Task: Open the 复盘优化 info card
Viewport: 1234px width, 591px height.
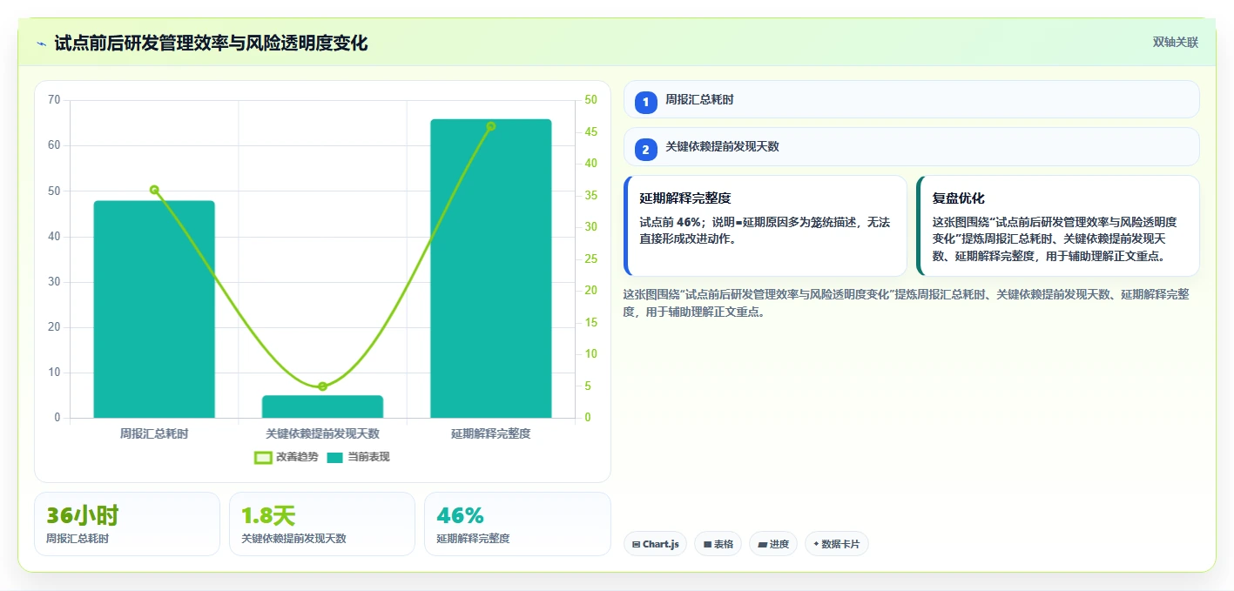Action: point(1058,225)
